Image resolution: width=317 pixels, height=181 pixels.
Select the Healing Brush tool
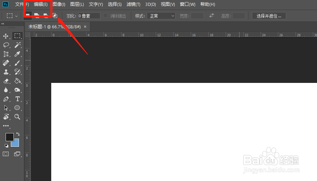click(6, 63)
